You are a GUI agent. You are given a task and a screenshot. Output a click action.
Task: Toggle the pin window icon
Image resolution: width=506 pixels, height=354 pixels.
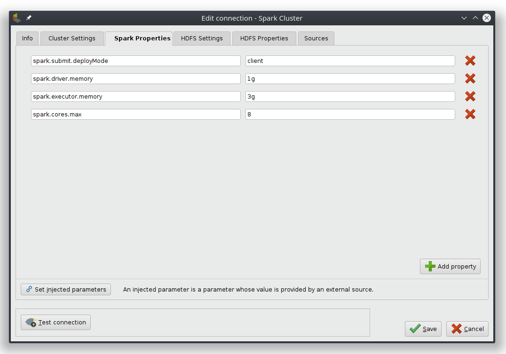click(x=29, y=18)
